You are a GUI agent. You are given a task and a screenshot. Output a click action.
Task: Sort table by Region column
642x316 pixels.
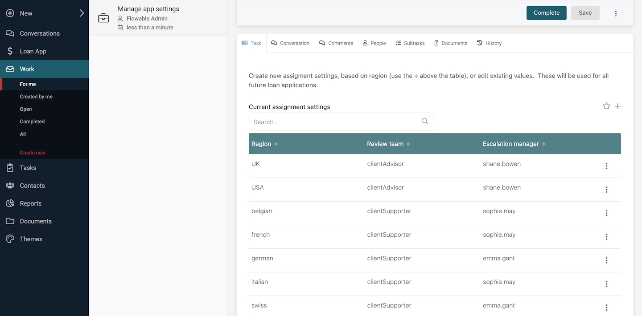[x=276, y=144]
